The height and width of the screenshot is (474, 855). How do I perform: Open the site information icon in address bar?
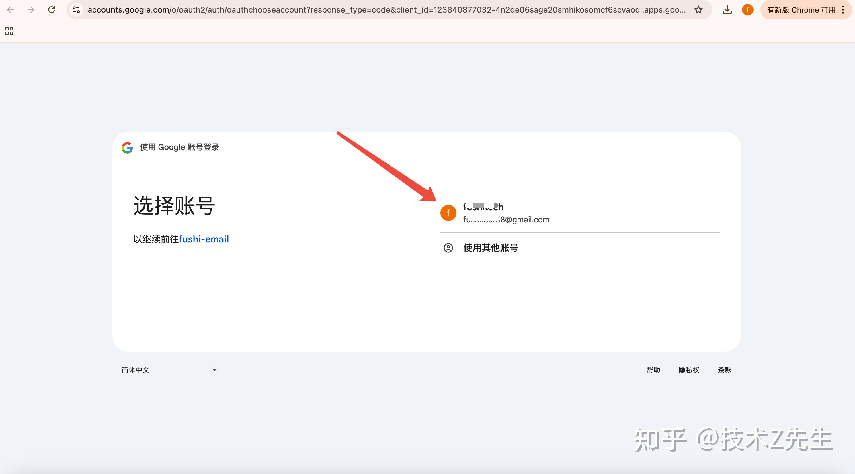(76, 10)
